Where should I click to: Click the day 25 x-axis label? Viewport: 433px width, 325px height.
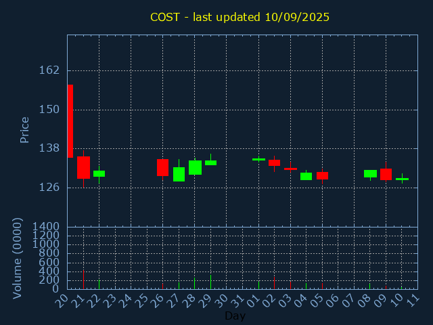tap(141, 301)
